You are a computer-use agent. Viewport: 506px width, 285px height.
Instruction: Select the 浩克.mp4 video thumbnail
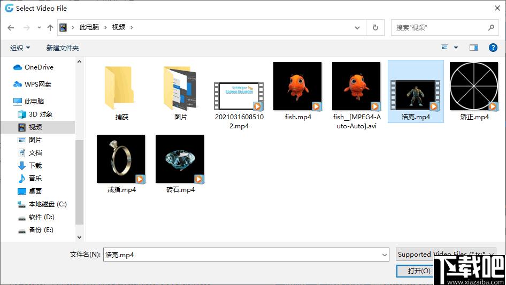(x=416, y=91)
